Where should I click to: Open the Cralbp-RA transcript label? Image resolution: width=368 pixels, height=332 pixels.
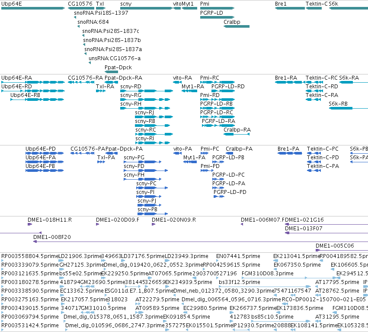pyautogui.click(x=237, y=130)
